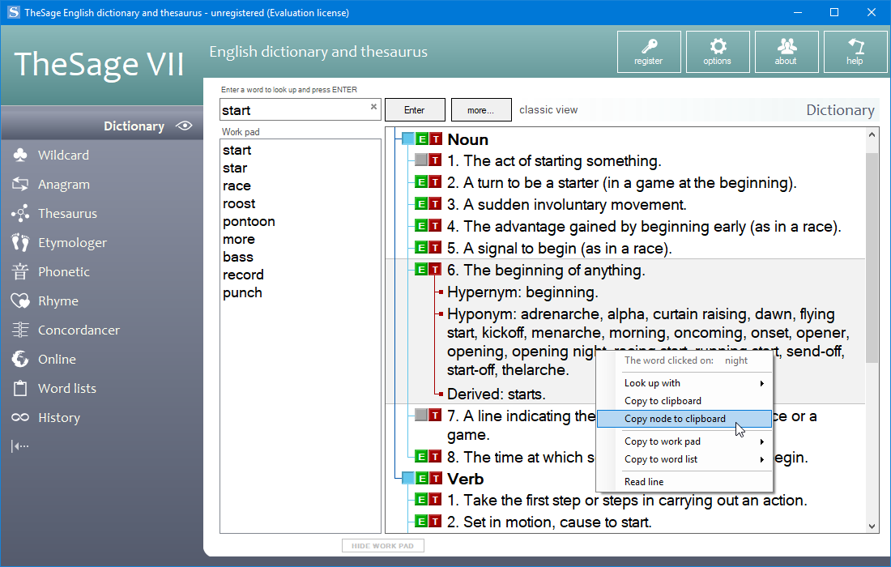This screenshot has height=567, width=891.
Task: Select pontoon in the Work pad list
Action: pyautogui.click(x=249, y=221)
